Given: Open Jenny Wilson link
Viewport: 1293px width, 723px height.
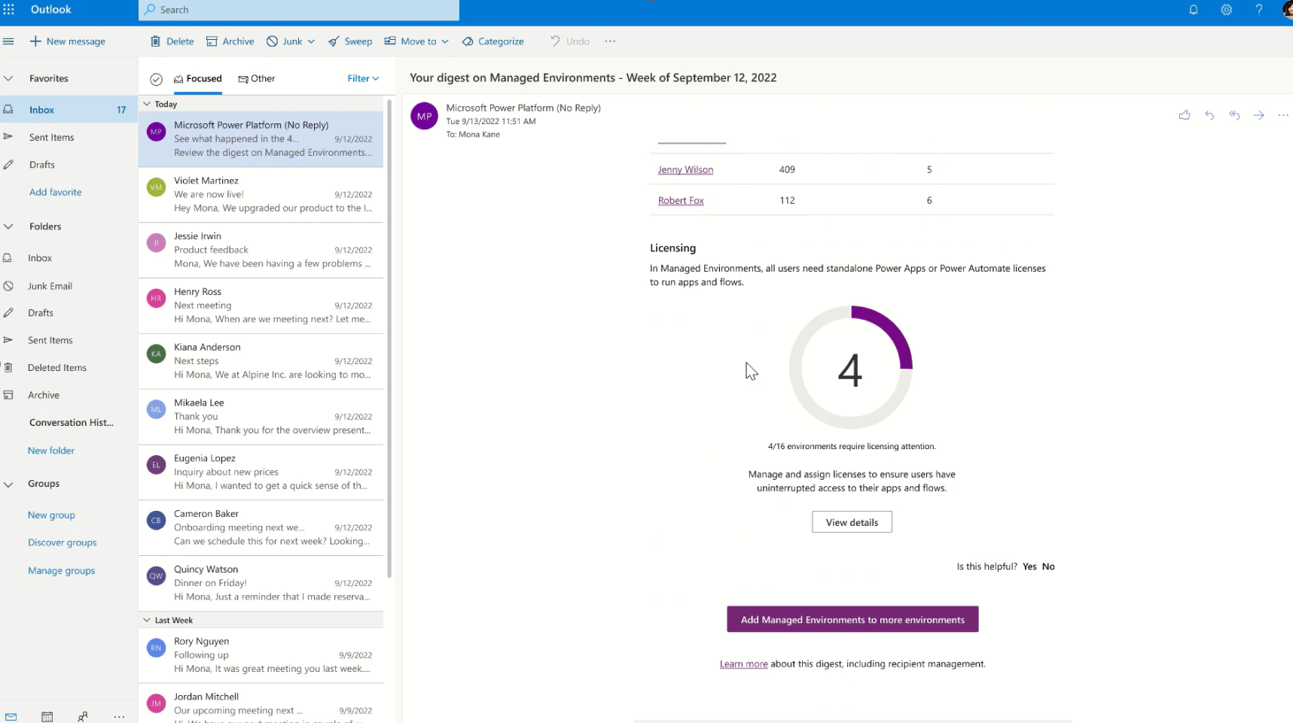Looking at the screenshot, I should [x=685, y=169].
